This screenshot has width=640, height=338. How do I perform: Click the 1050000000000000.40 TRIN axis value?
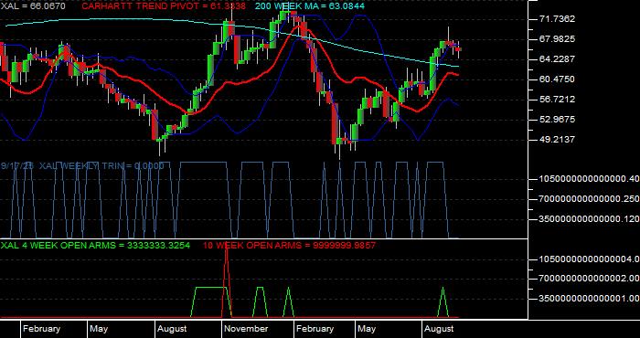589,179
